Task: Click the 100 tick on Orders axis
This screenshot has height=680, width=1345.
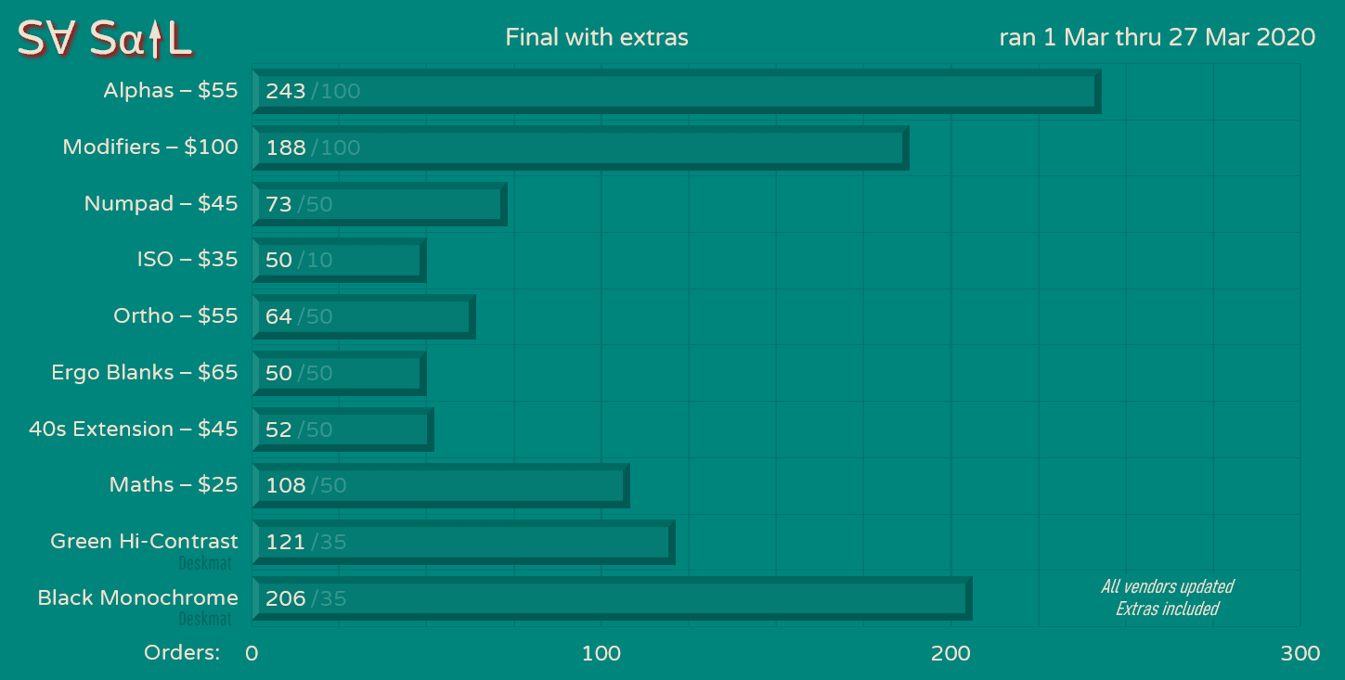Action: [x=601, y=653]
